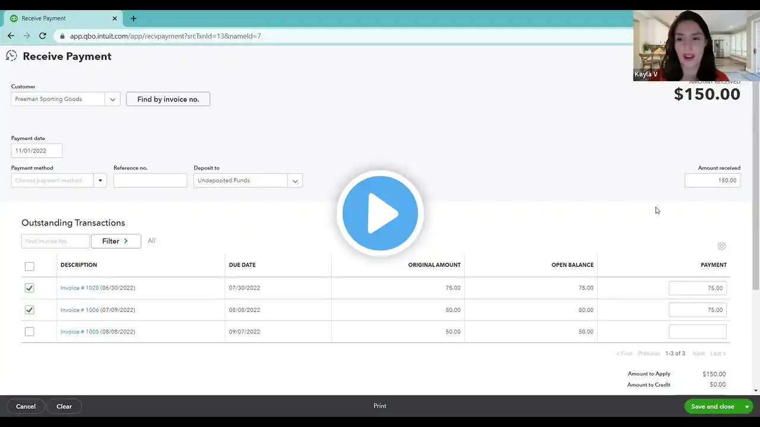Click the 07/30/2022 due date cell
Image resolution: width=760 pixels, height=427 pixels.
click(245, 288)
